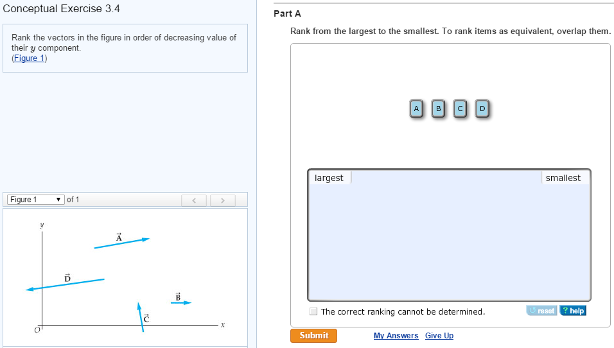Click the D ranking tile
Viewport: 614px width, 348px height.
pos(482,109)
